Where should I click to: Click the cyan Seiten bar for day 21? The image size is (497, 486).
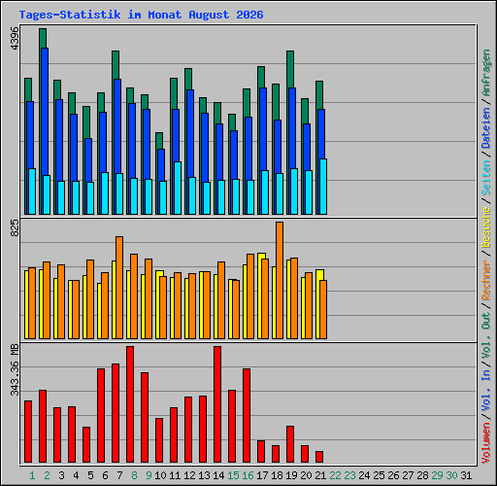point(323,187)
